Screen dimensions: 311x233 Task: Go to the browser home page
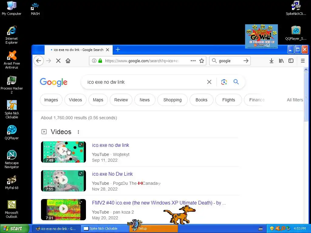pos(68,61)
